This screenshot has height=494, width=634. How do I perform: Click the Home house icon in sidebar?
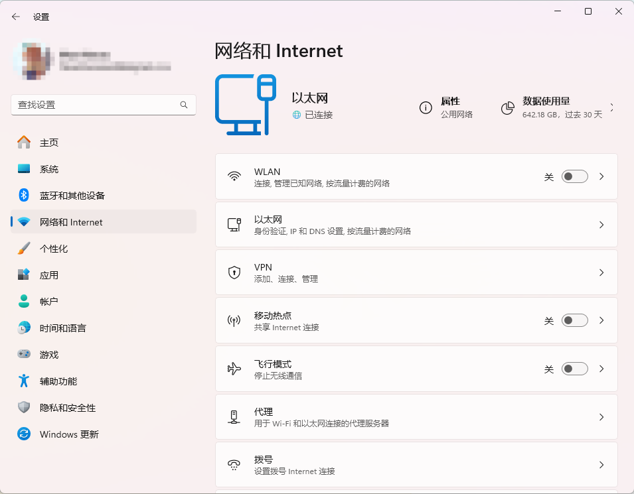[x=24, y=142]
